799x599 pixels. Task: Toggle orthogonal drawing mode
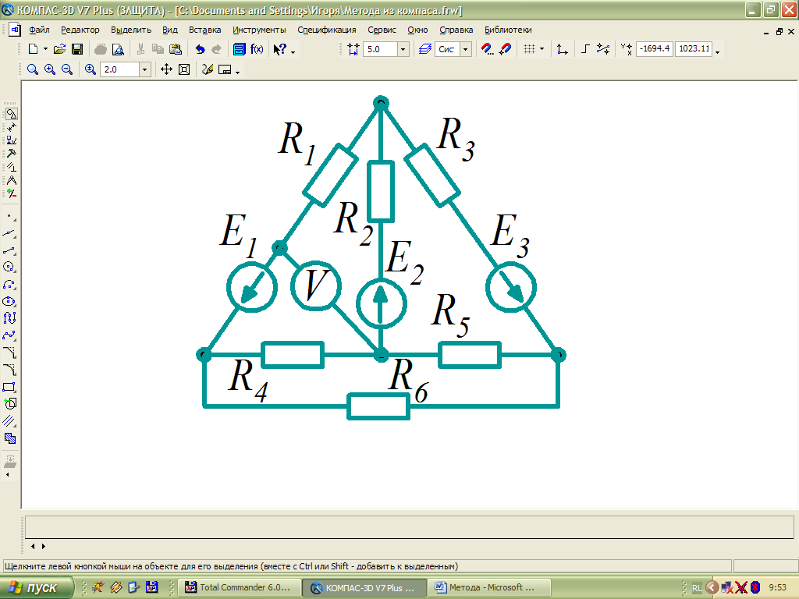pos(585,49)
